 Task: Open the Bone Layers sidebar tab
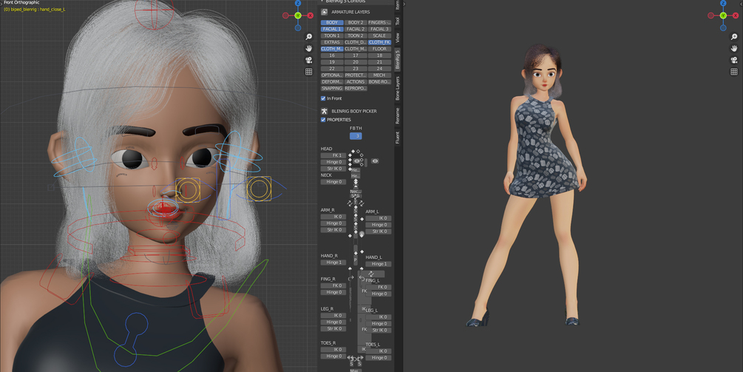[x=398, y=88]
